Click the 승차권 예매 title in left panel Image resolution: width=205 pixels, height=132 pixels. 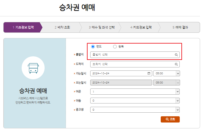pos(33,91)
